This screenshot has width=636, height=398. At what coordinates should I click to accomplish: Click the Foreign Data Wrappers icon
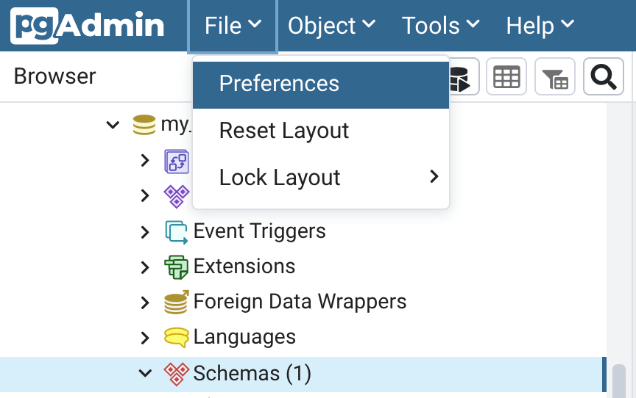176,301
